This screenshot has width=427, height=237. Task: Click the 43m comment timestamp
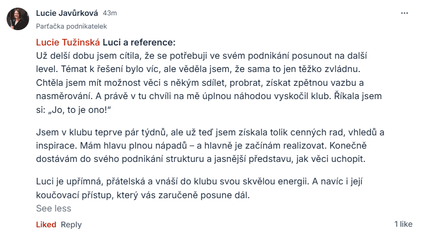coord(109,13)
